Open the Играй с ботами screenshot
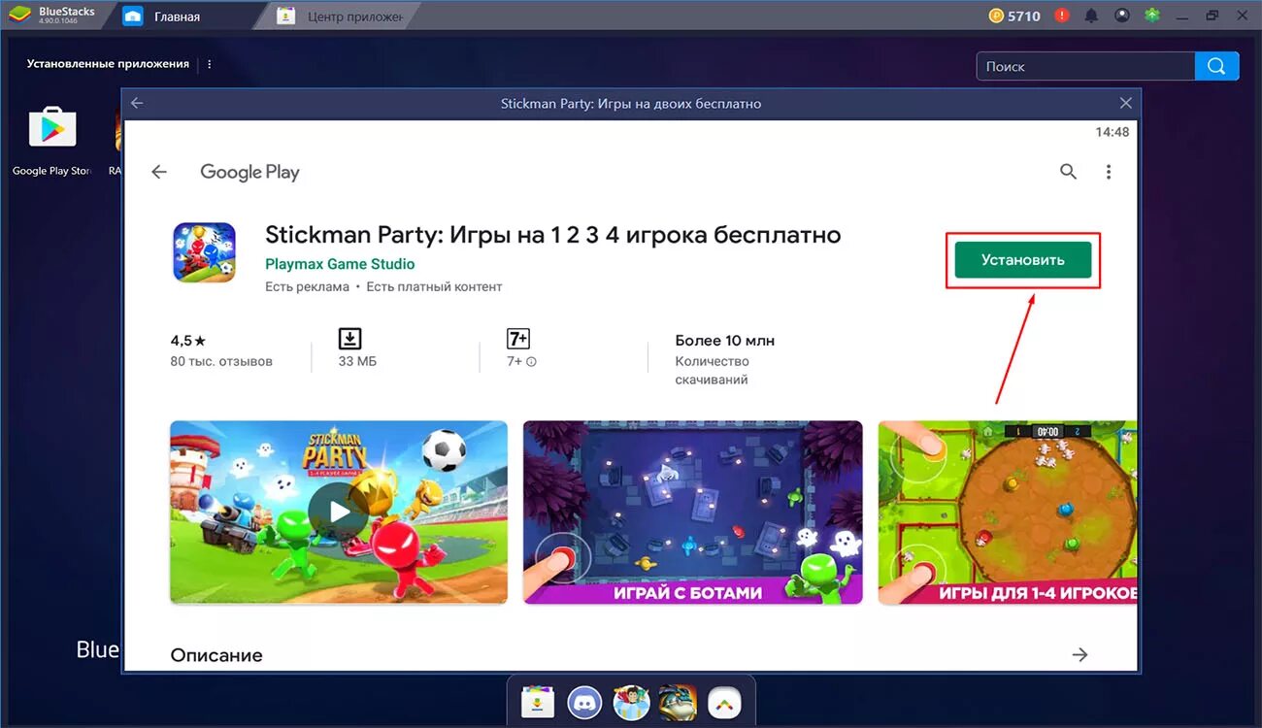This screenshot has width=1262, height=728. pos(692,512)
